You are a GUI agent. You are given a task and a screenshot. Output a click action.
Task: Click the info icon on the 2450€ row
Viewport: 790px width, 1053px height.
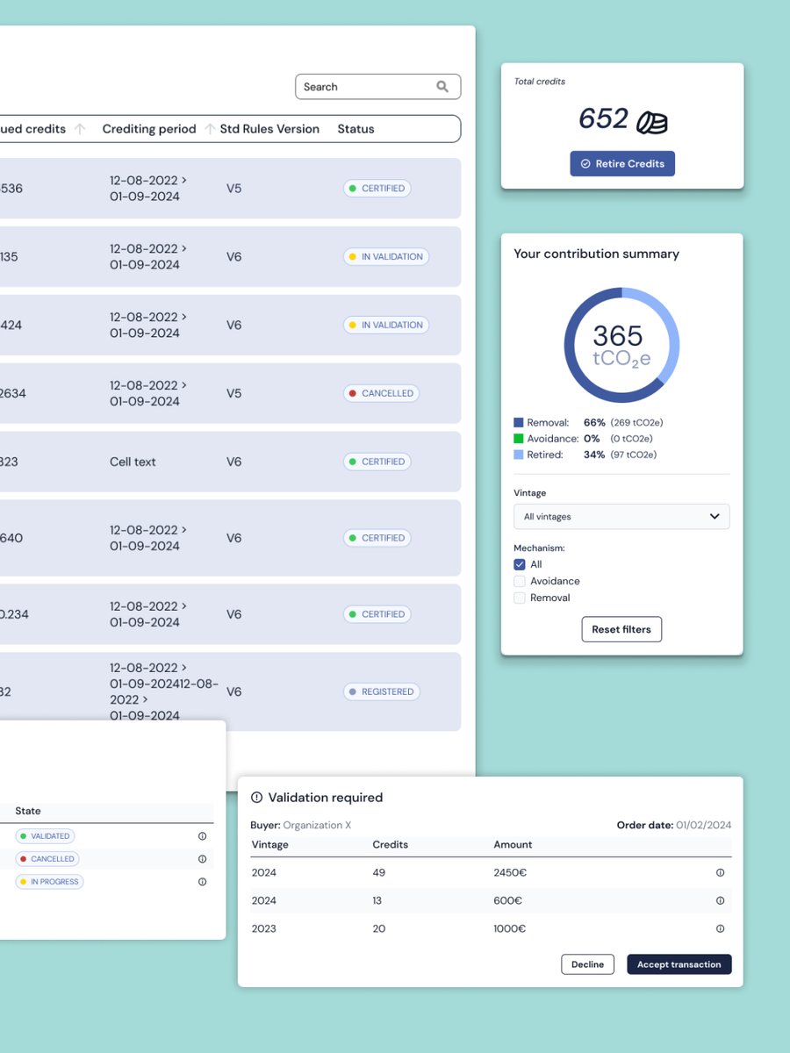coord(720,873)
